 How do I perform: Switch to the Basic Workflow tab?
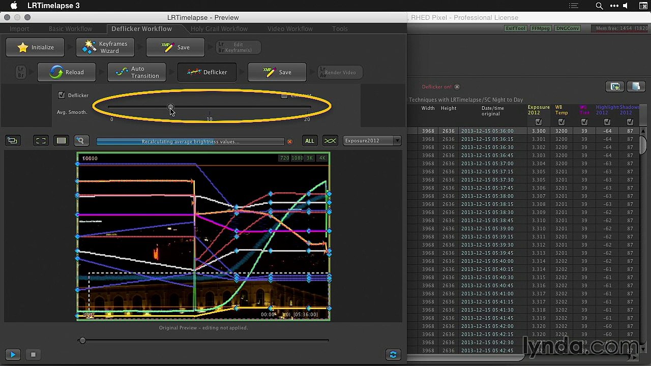pyautogui.click(x=70, y=29)
